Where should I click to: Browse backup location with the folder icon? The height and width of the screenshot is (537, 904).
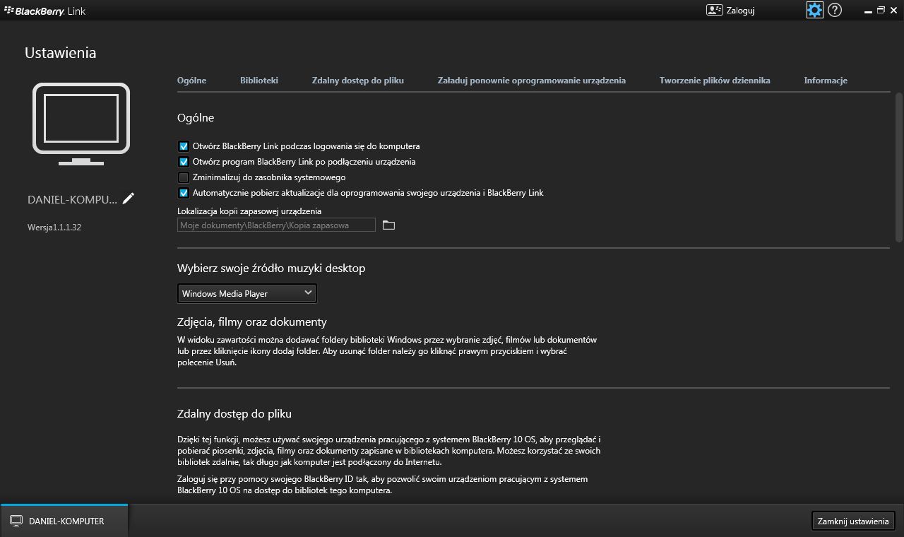(388, 225)
